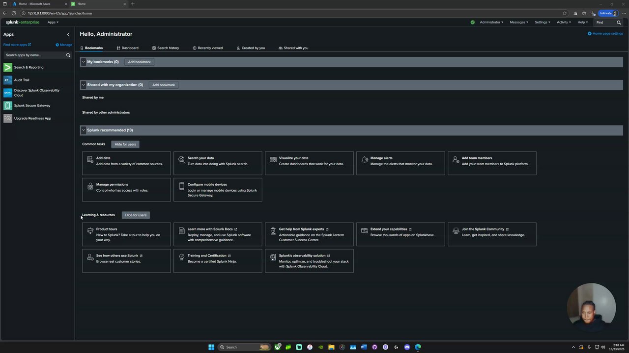Follow the Find more apps link
The width and height of the screenshot is (629, 353).
click(17, 45)
